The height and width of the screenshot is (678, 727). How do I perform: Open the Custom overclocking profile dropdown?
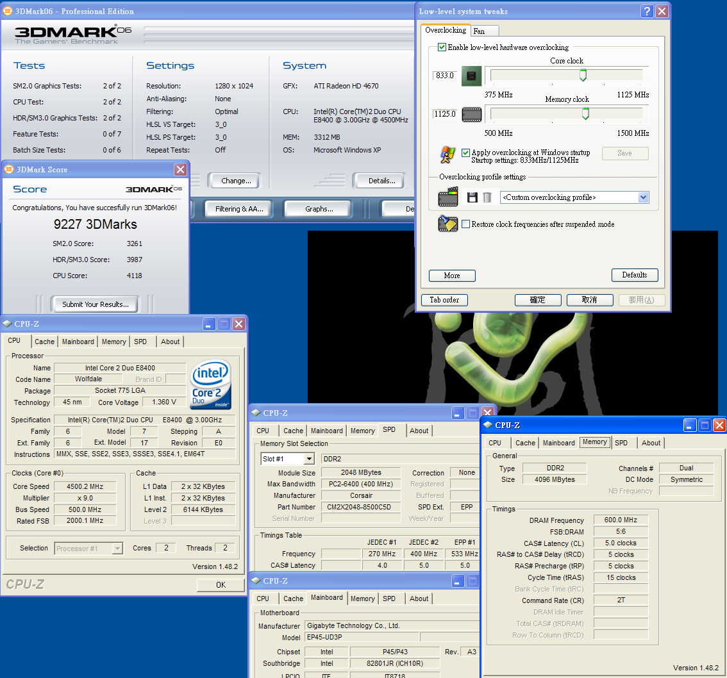[x=643, y=197]
